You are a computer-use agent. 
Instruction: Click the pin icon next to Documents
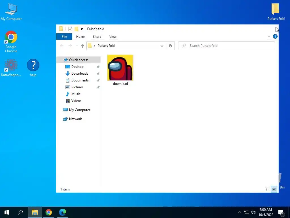coord(98,80)
